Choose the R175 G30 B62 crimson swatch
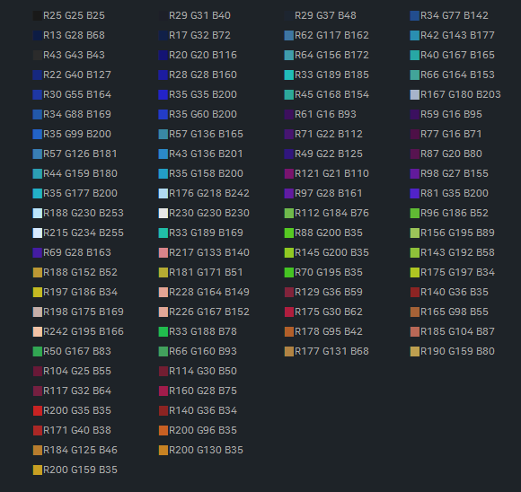Screen dimensions: 521x492 pos(289,312)
